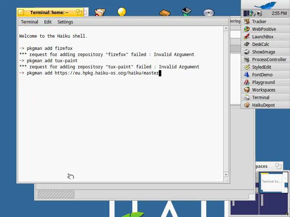
Task: Open the CD disc volume desktop icon
Action: pos(209,13)
